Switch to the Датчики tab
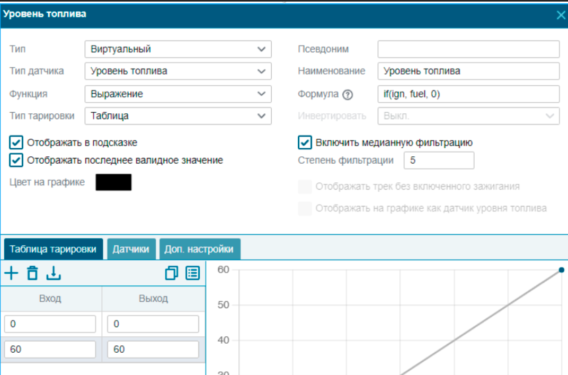This screenshot has height=375, width=568. pos(131,249)
